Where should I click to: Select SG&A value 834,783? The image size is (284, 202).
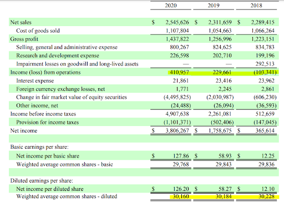[x=265, y=47]
